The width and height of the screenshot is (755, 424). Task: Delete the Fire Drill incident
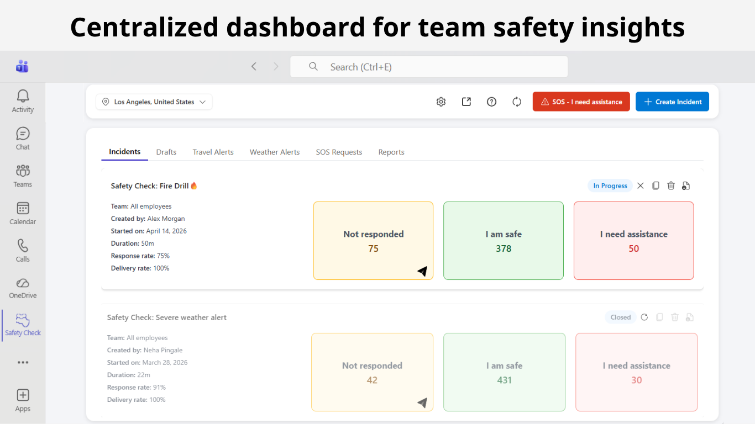pos(671,185)
